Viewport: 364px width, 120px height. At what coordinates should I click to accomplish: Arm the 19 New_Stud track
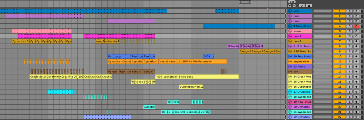coord(356,102)
